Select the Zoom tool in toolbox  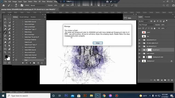click(5, 52)
